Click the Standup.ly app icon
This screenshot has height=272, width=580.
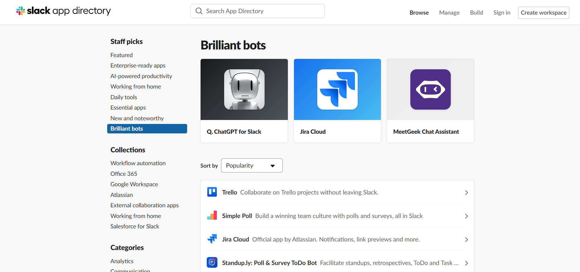point(212,263)
